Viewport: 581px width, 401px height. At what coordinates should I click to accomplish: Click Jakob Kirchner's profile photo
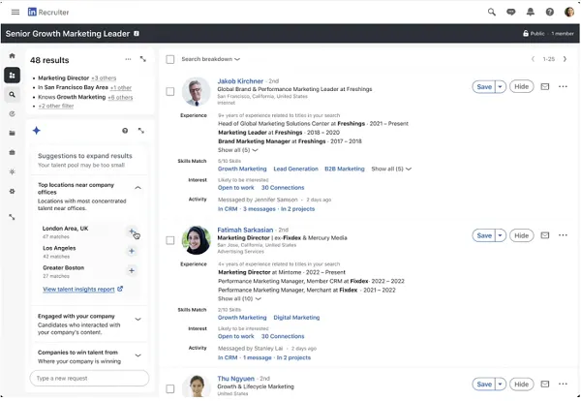coord(196,92)
